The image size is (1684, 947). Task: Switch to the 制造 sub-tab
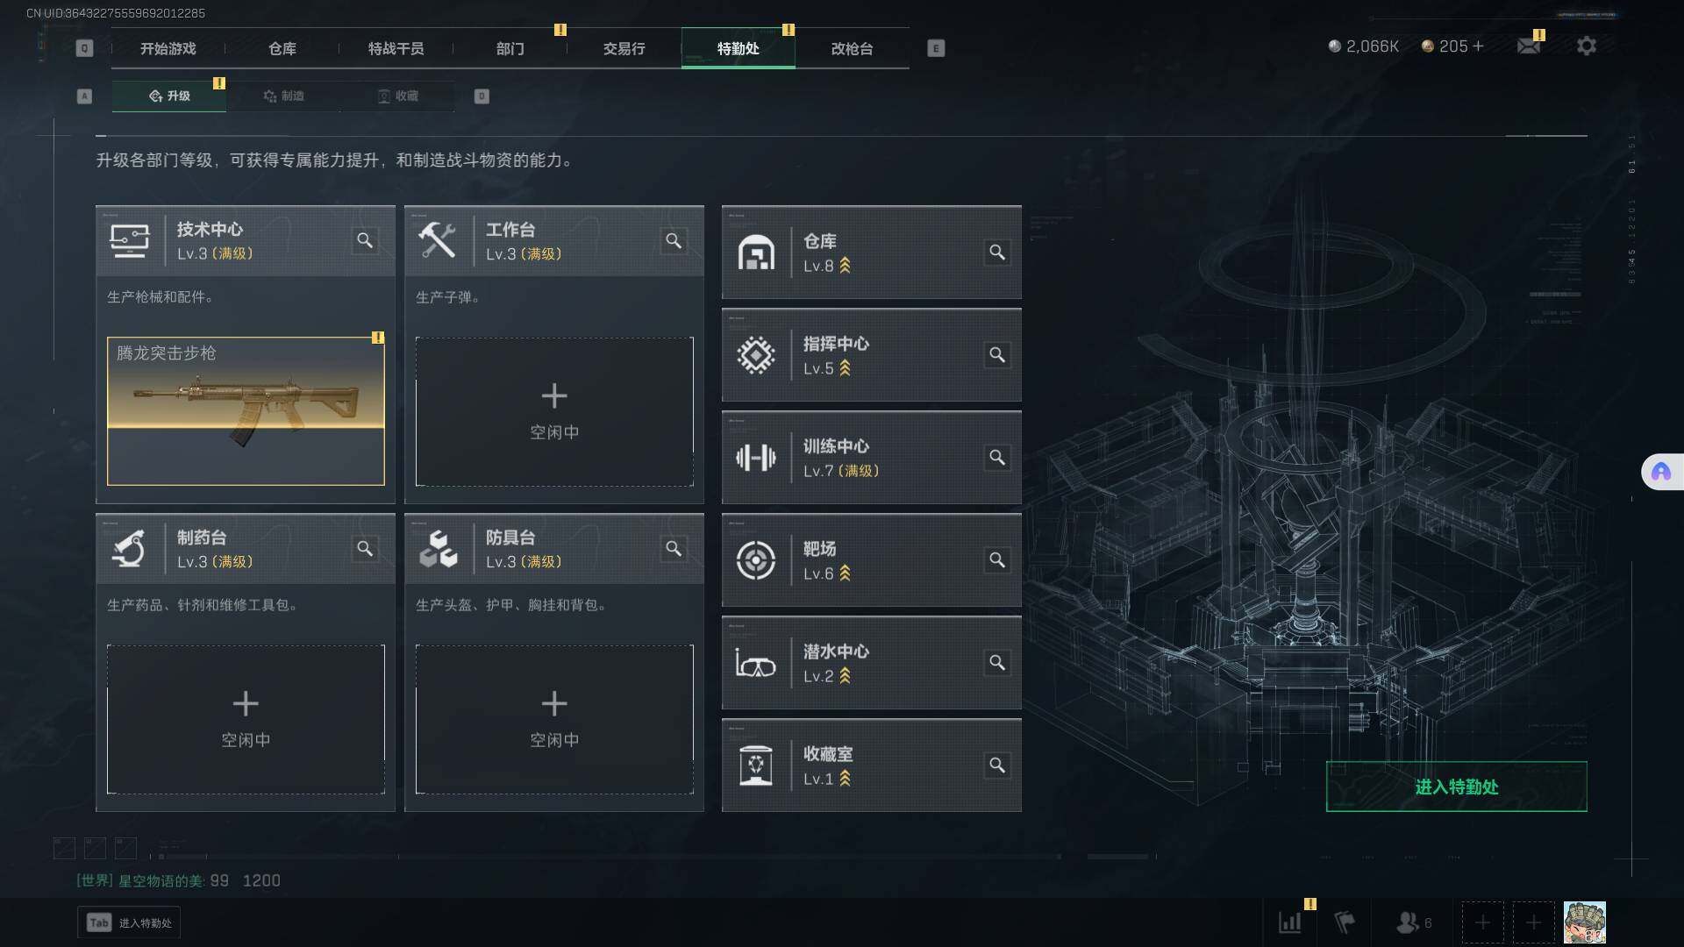coord(283,96)
